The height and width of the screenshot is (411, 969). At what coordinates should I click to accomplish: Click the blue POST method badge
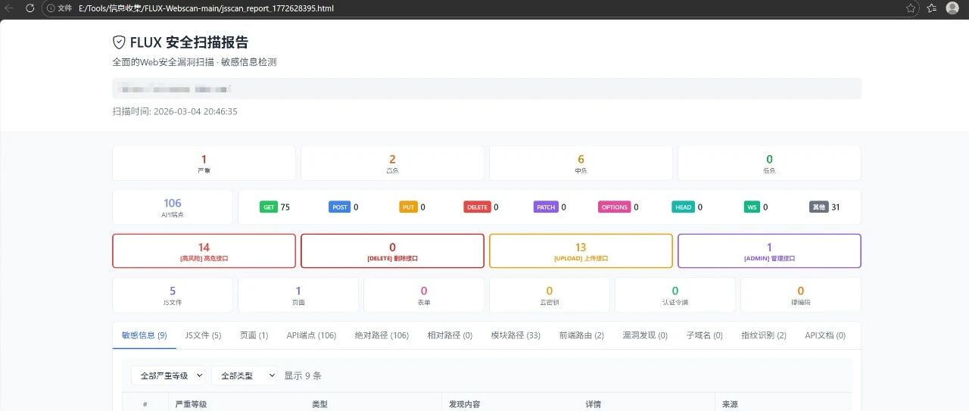click(x=340, y=207)
